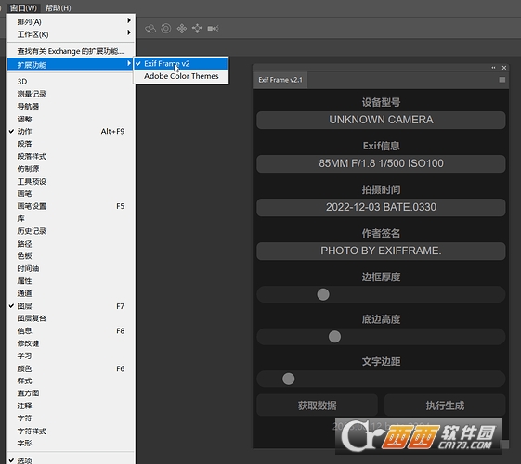Show the 字符样式 panel
This screenshot has height=464, width=521.
tap(71, 431)
